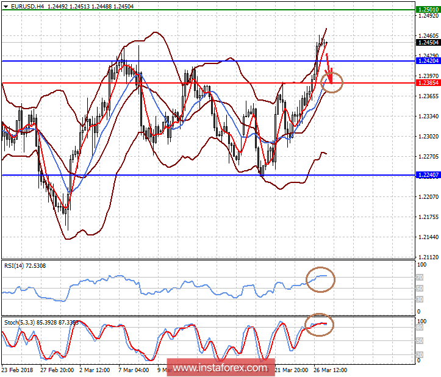Select the blue 1.24204 level label
Screen dimensions: 441x377
(x=428, y=61)
